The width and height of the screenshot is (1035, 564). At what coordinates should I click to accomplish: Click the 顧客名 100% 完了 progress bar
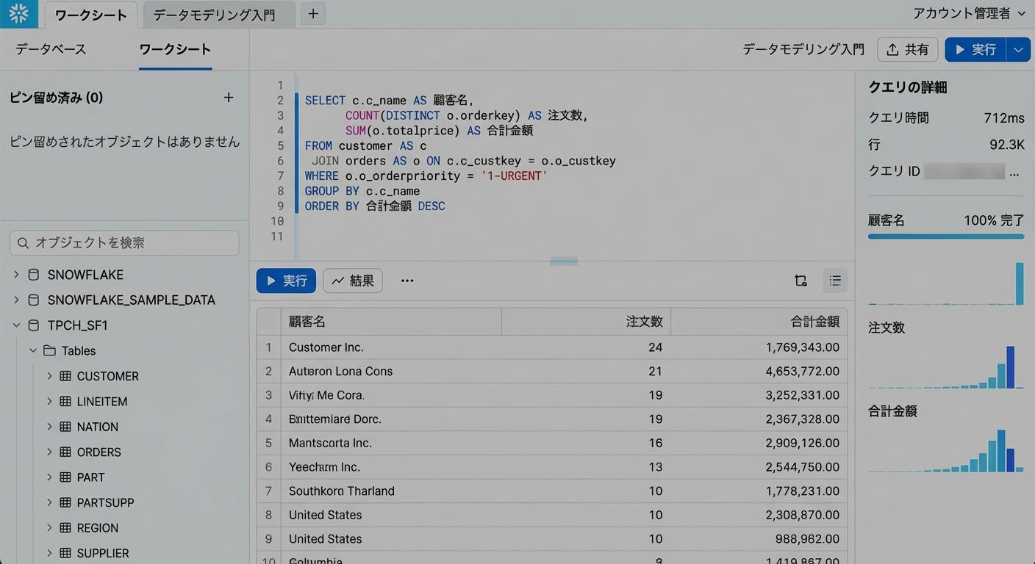click(946, 236)
